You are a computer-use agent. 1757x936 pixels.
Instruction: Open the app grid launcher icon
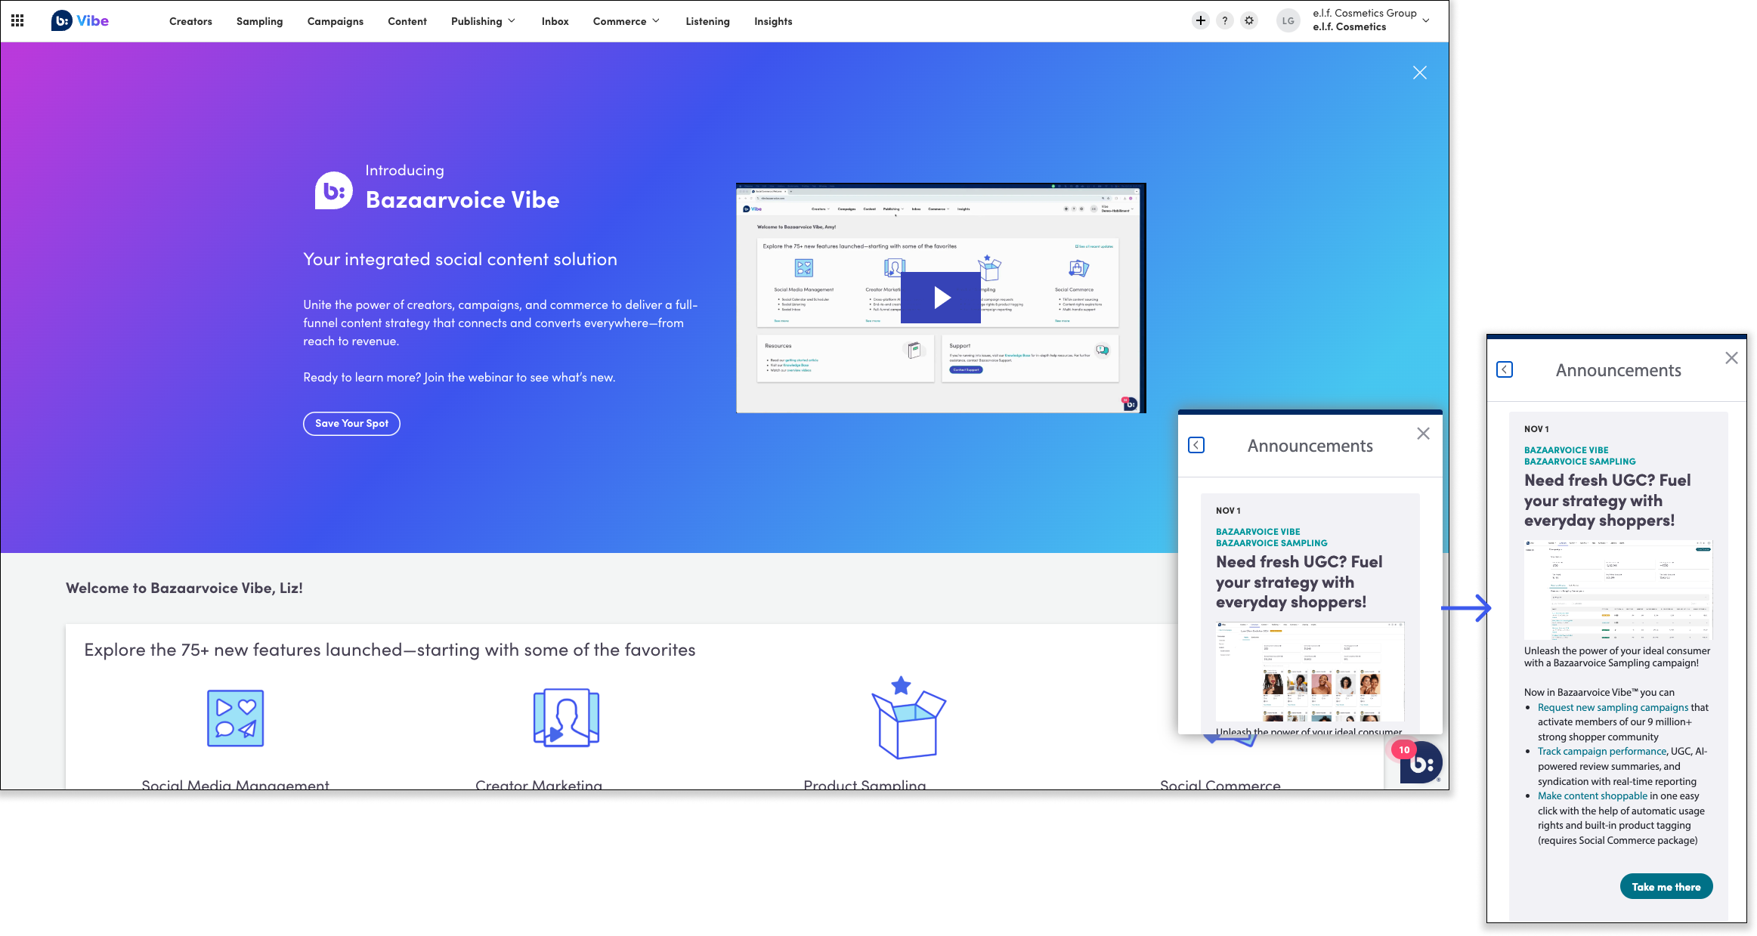point(17,21)
